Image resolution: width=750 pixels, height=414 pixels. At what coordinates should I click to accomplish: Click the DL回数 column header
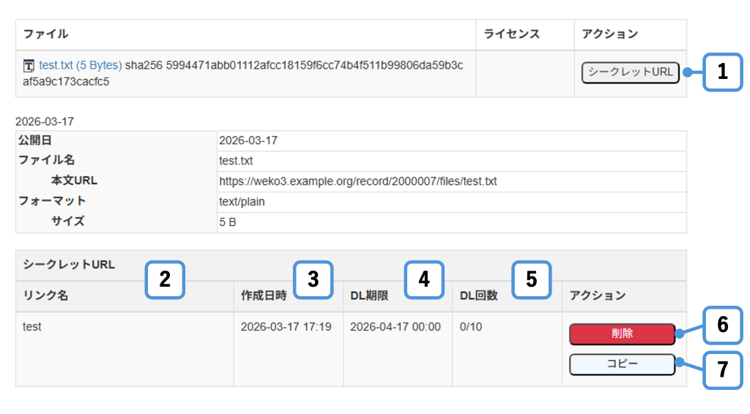coord(478,296)
